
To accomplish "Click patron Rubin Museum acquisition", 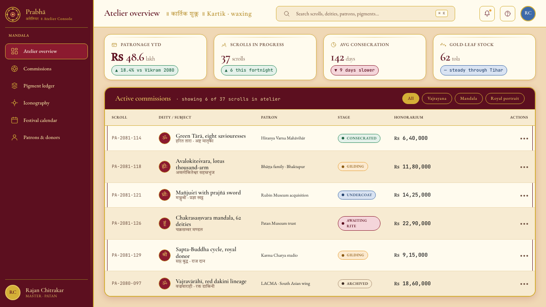I will (285, 195).
